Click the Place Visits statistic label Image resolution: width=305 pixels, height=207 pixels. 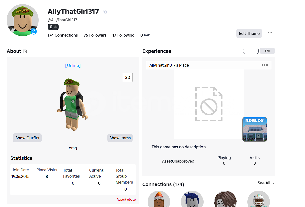[47, 170]
